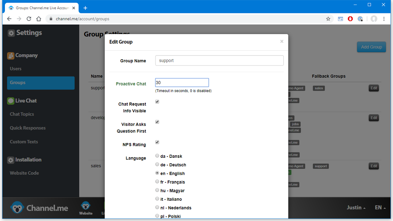Select the nl - Nederlands language

[x=157, y=207]
